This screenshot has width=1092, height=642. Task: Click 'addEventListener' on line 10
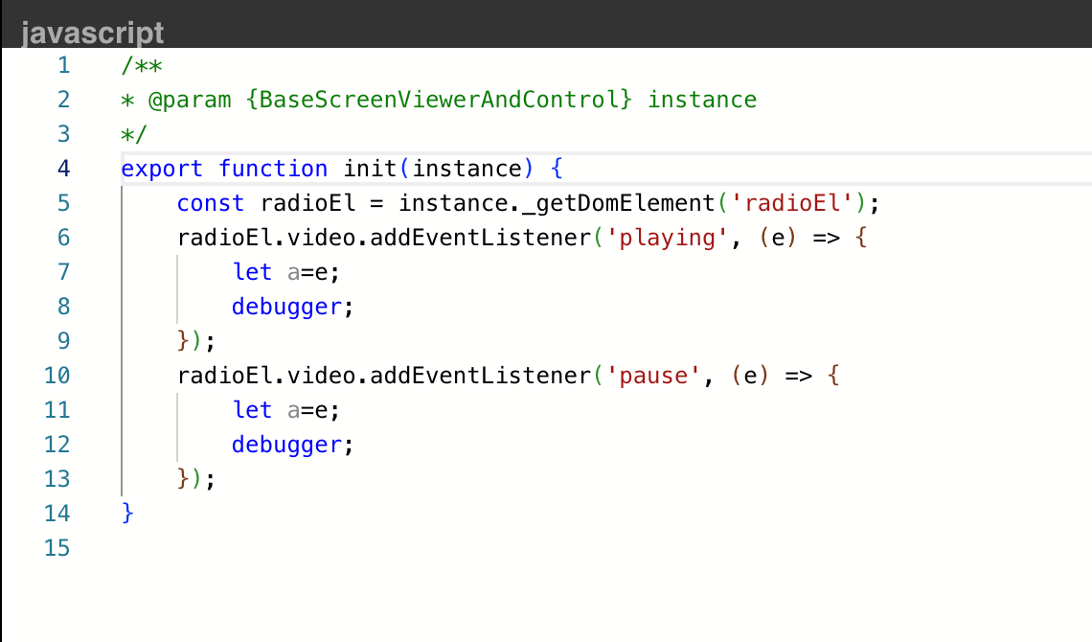481,376
